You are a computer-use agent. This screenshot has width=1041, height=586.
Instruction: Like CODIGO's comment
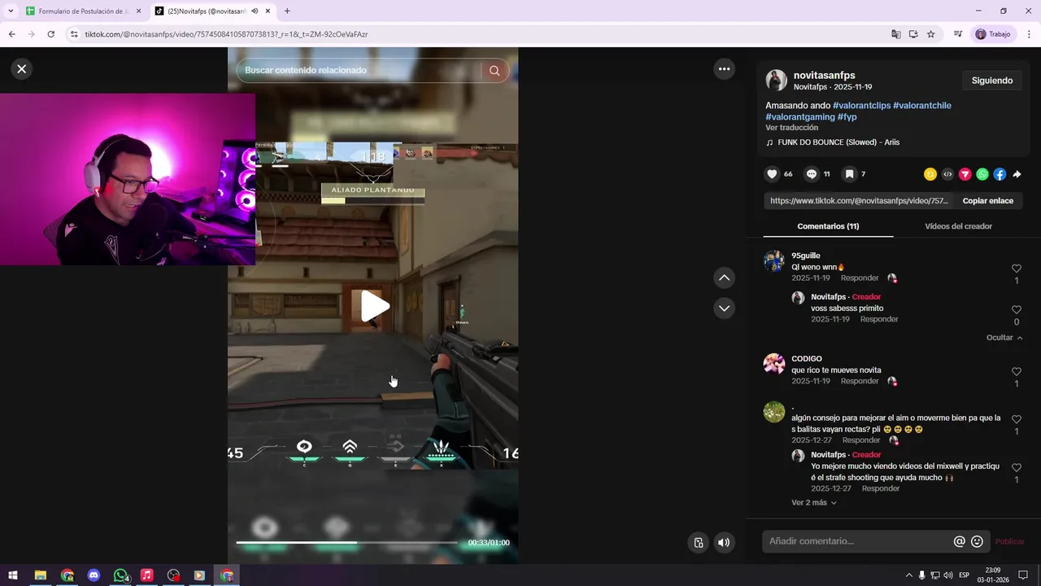coord(1016,372)
